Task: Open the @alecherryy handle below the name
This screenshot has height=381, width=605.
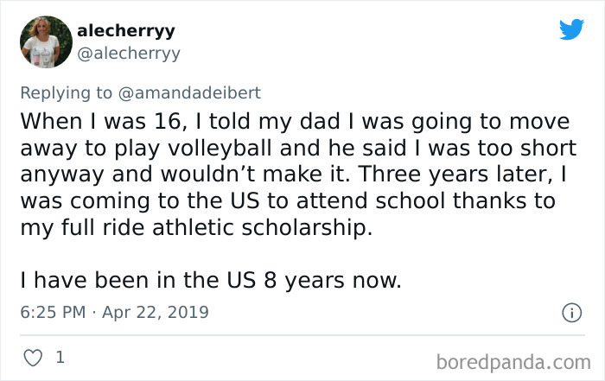Action: tap(129, 54)
